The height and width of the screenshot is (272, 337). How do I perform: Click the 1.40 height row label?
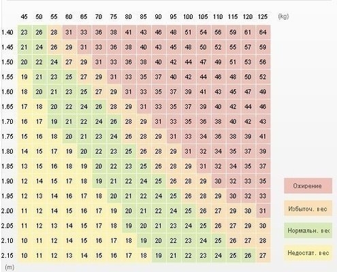coord(7,32)
